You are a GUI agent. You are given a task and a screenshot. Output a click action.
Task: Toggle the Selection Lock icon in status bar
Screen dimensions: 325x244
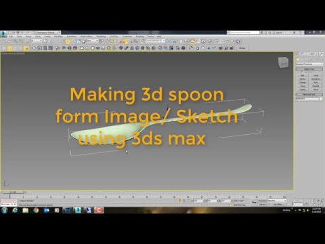point(180,201)
